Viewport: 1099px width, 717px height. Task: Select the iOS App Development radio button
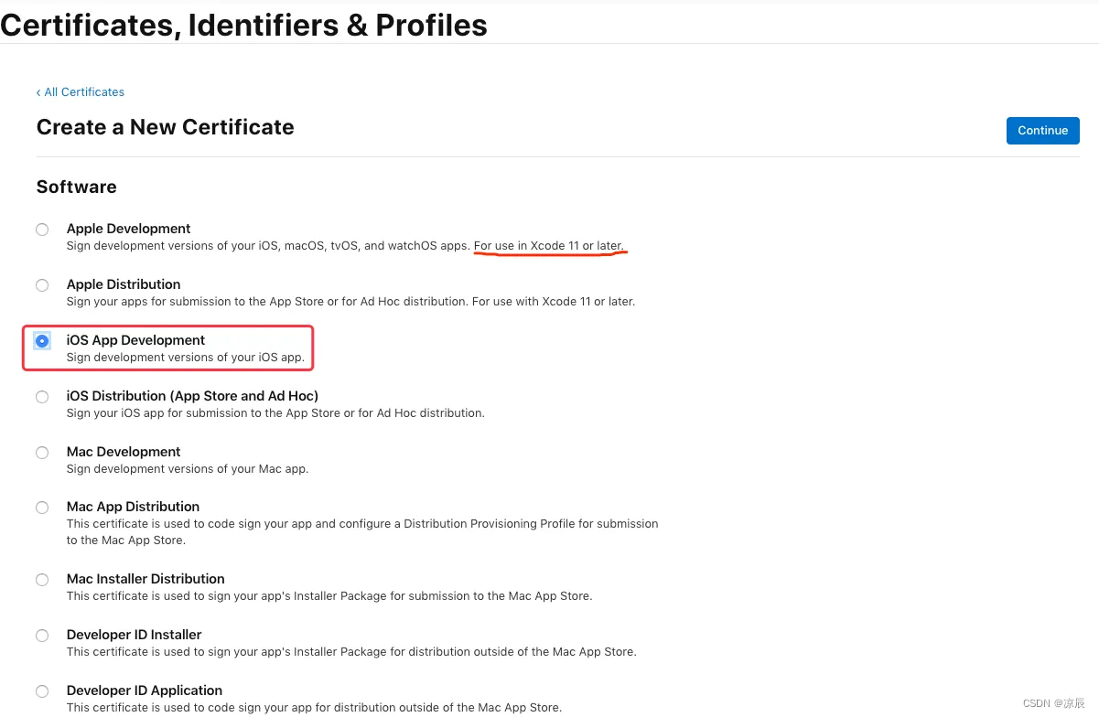[42, 341]
